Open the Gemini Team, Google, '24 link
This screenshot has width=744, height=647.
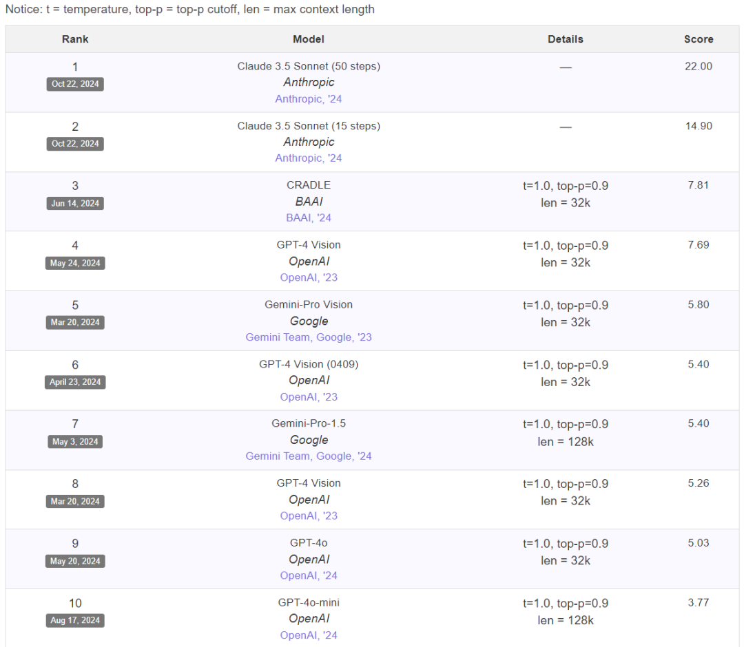309,456
